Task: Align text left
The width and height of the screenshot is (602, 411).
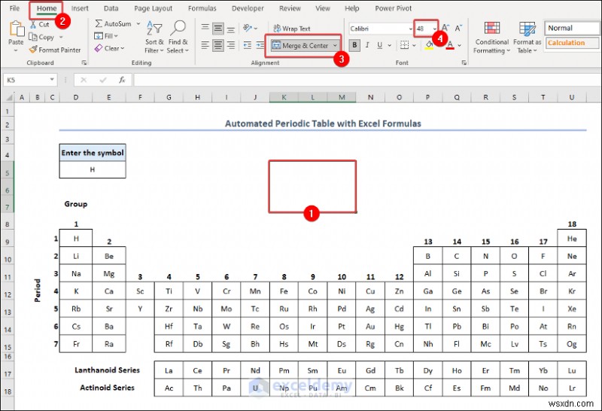Action: coord(205,45)
